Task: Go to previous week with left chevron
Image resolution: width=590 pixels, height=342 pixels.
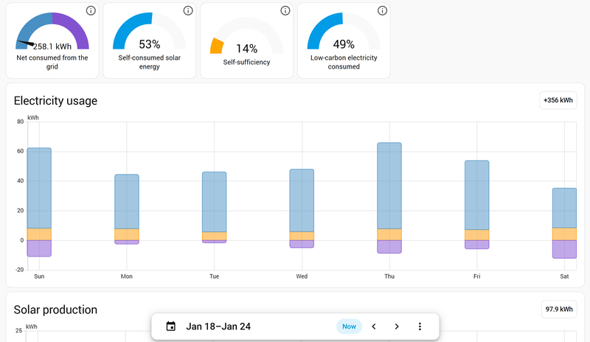Action: click(x=374, y=327)
